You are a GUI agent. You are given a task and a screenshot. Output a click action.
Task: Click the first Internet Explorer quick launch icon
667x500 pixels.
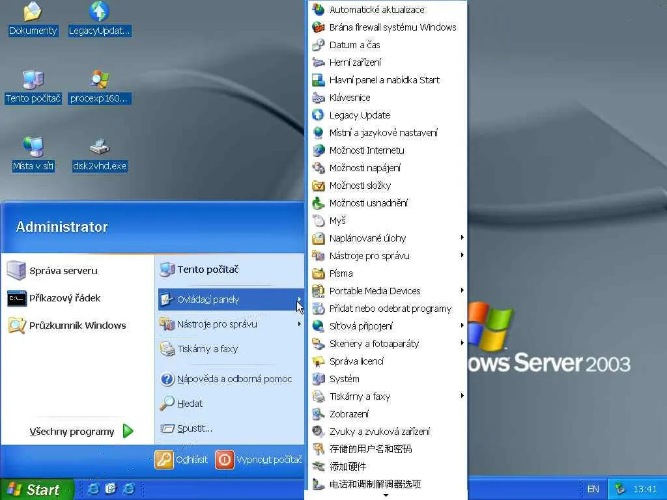(93, 489)
